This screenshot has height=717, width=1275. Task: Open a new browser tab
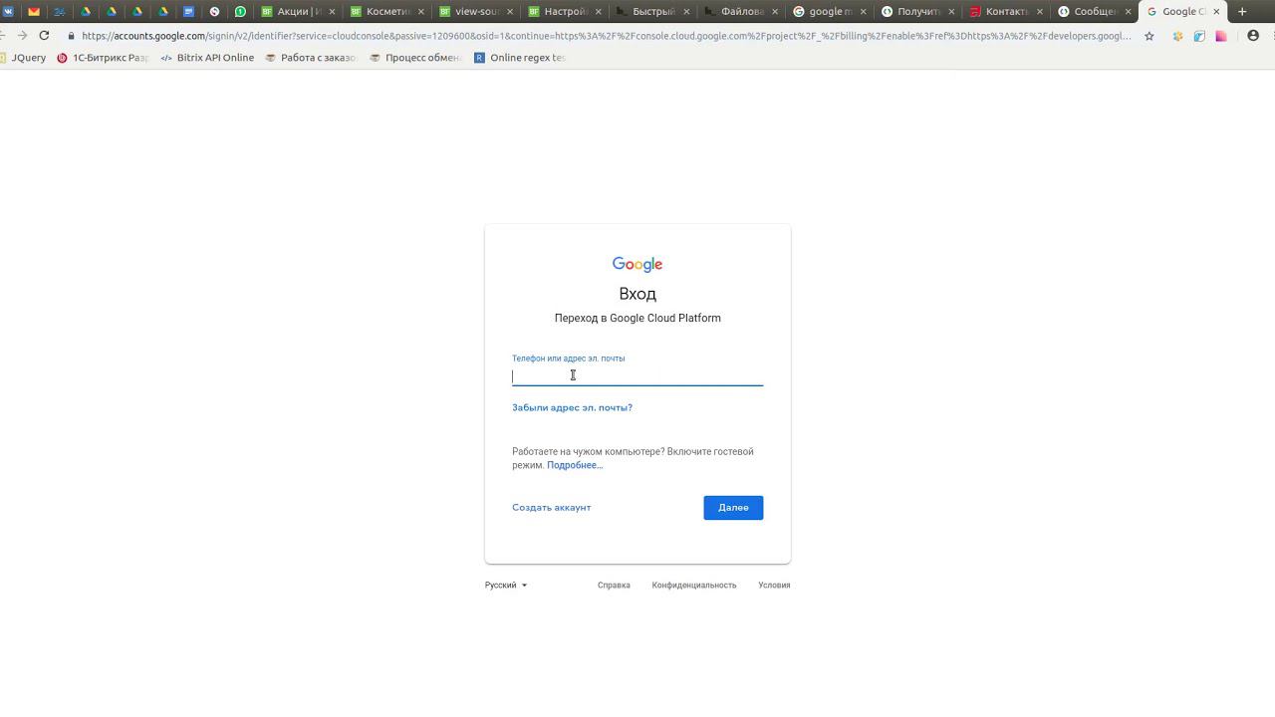click(1242, 12)
